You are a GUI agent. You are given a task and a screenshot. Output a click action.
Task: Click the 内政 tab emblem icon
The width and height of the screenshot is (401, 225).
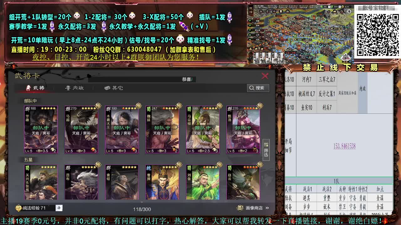[68, 88]
